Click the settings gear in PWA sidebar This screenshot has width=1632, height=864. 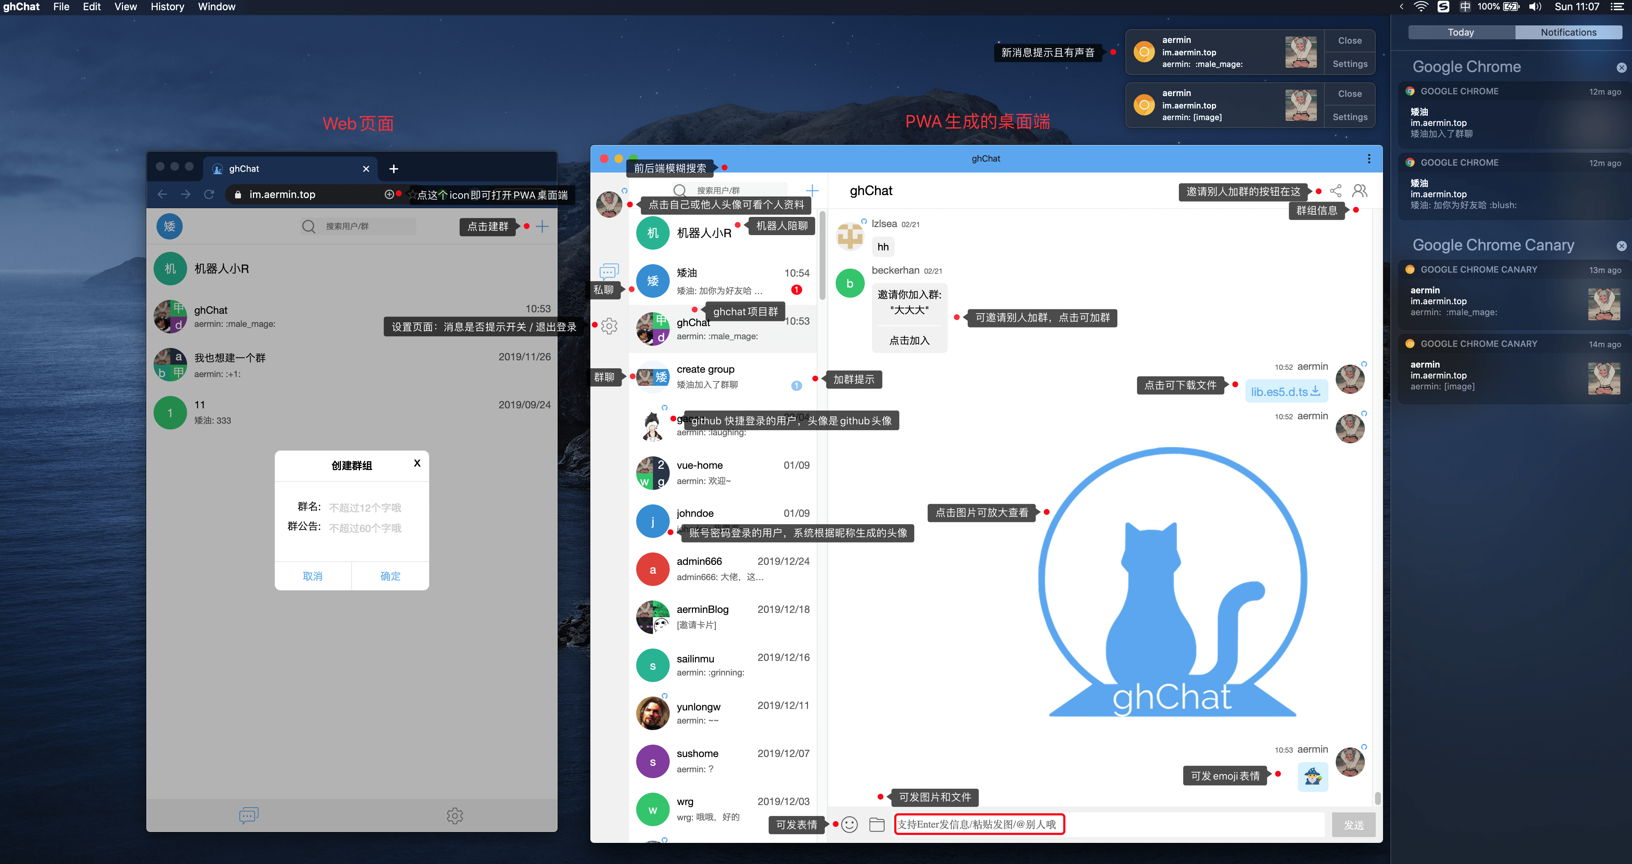(x=609, y=326)
